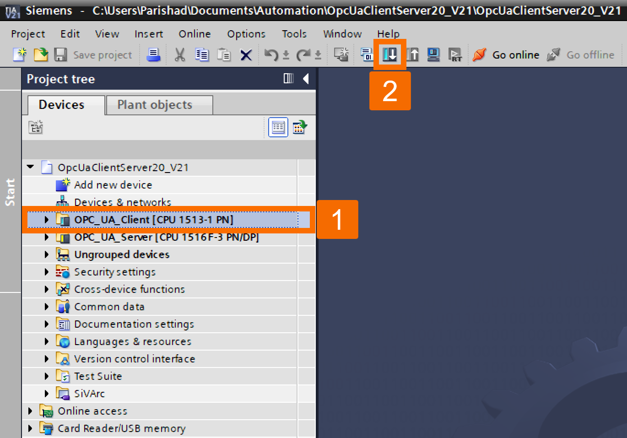The height and width of the screenshot is (438, 627).
Task: Click the Go offline button
Action: coord(580,55)
